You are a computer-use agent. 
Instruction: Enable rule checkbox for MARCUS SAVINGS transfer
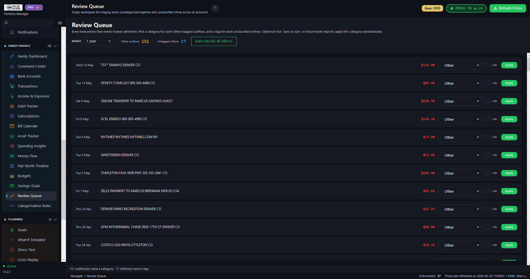(x=487, y=101)
